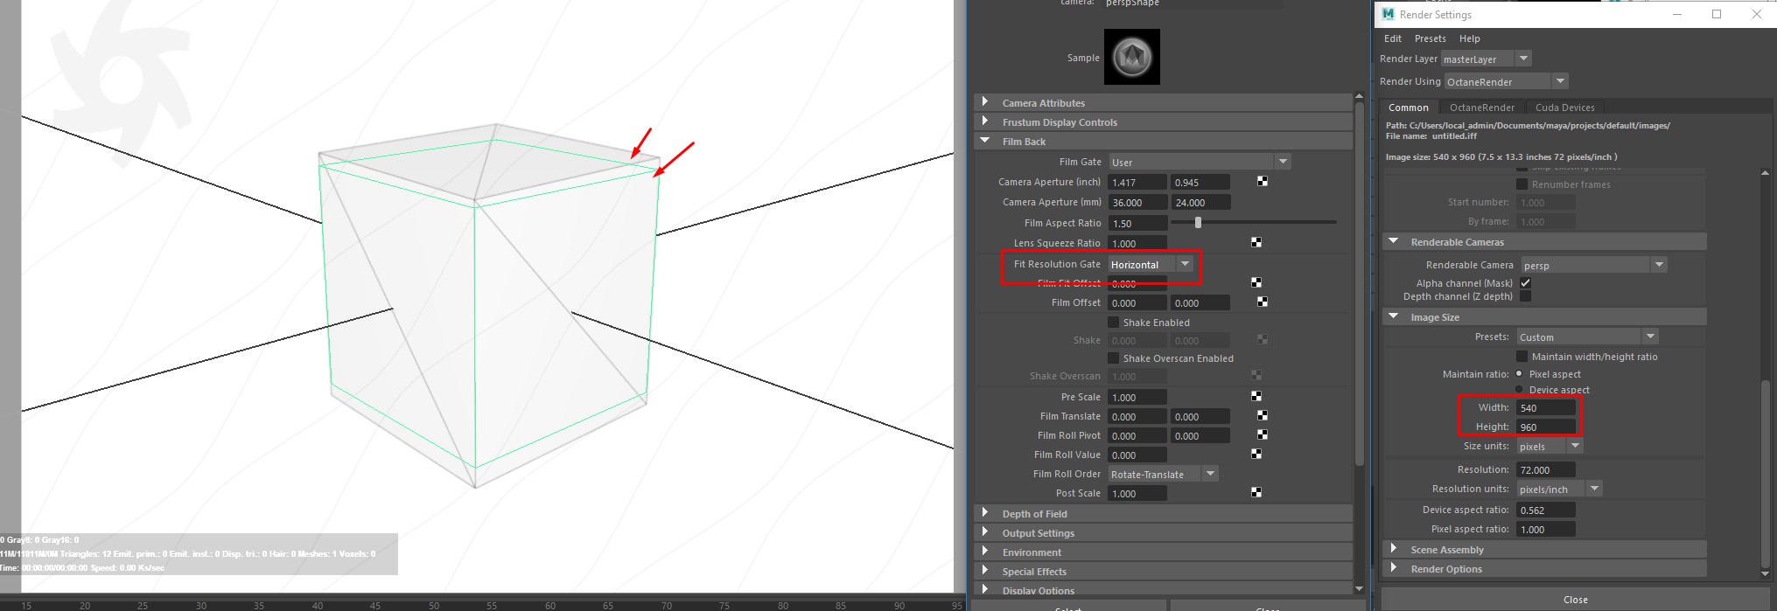Toggle Renumber frames checkbox

[x=1522, y=184]
